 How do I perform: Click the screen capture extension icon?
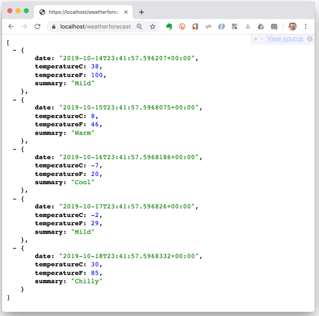pyautogui.click(x=274, y=27)
